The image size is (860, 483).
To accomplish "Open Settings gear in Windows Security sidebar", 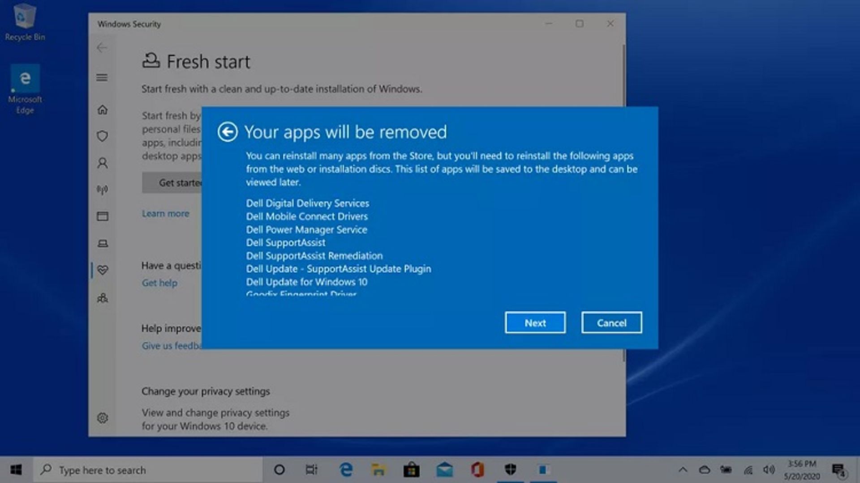I will click(103, 418).
